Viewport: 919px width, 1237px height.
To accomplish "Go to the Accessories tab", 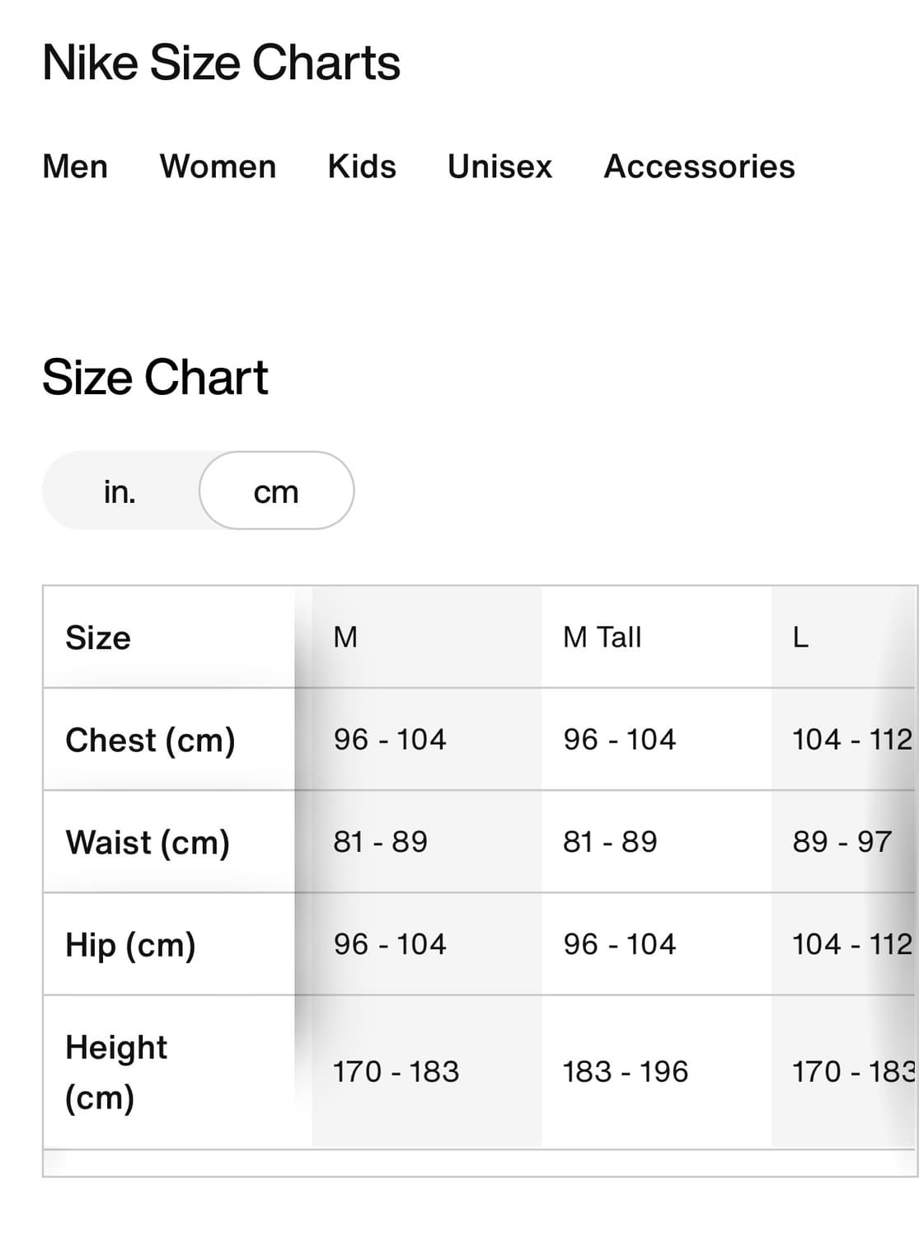I will [x=699, y=167].
